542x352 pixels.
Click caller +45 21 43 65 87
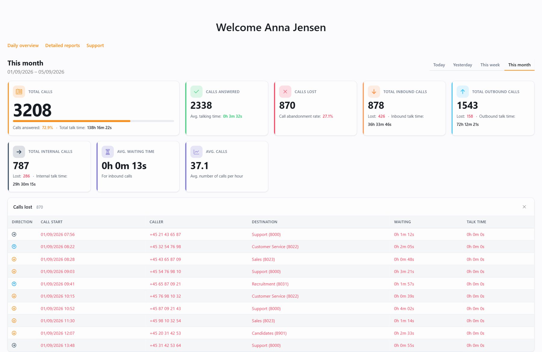165,234
